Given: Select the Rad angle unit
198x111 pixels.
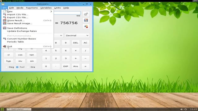Looking at the screenshot, I should coord(20,67).
